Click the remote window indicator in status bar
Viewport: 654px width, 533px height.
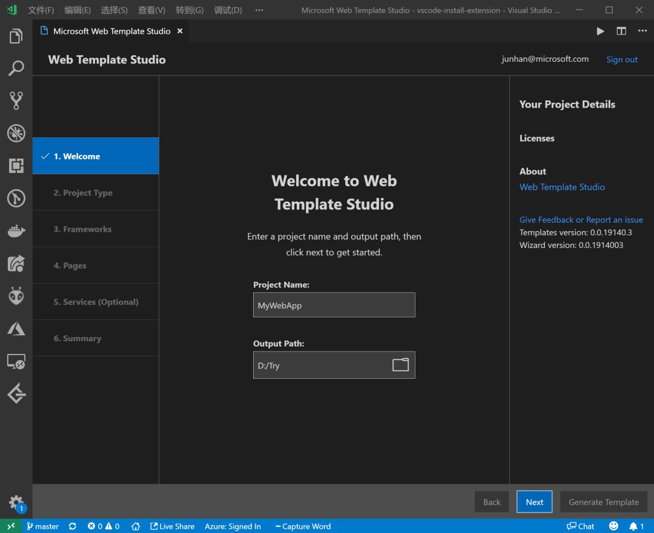(11, 526)
